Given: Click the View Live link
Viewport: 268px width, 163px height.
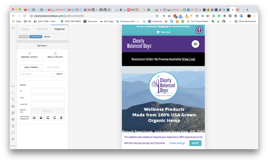Looking at the screenshot, I should click(x=188, y=59).
